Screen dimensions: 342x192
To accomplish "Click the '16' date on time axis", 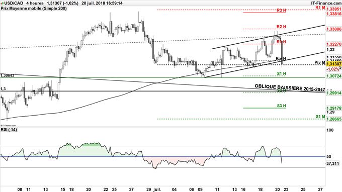I will [243, 189].
